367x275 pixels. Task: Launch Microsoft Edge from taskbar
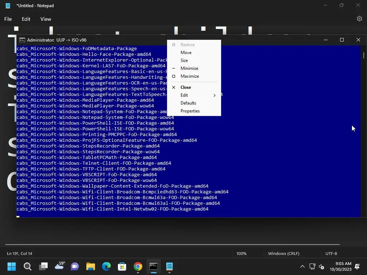(x=106, y=266)
